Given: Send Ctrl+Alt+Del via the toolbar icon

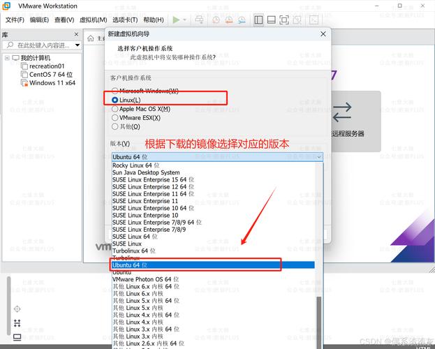Looking at the screenshot, I should 199,20.
